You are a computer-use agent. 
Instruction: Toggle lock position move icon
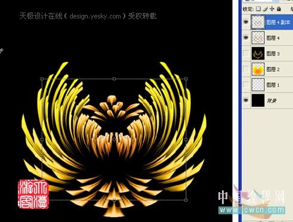click(272, 9)
